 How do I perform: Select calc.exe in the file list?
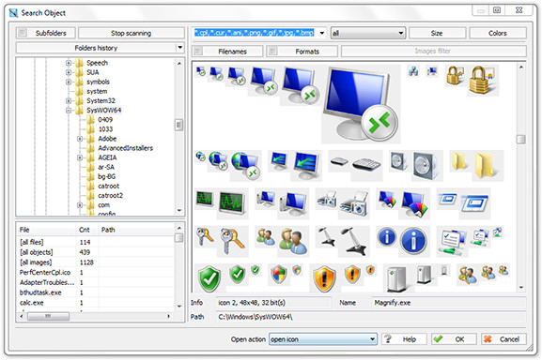click(x=31, y=303)
